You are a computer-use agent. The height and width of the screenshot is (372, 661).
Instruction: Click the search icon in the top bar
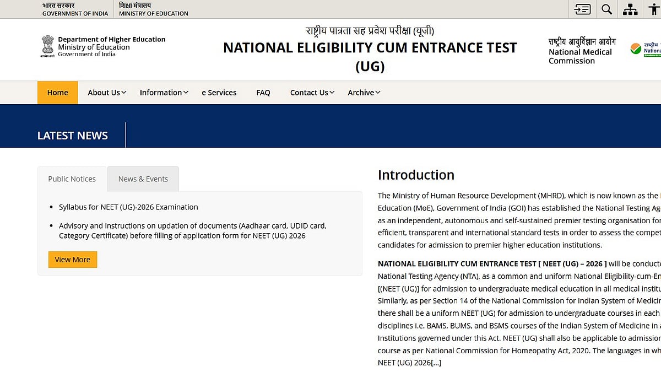606,9
